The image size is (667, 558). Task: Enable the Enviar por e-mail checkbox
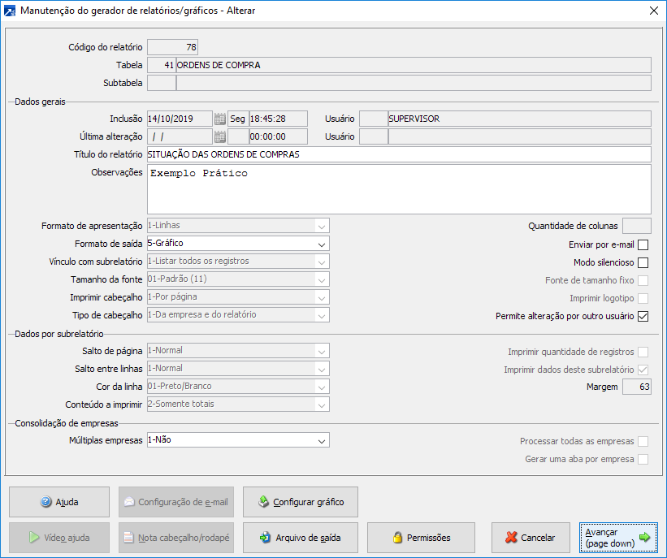point(643,244)
